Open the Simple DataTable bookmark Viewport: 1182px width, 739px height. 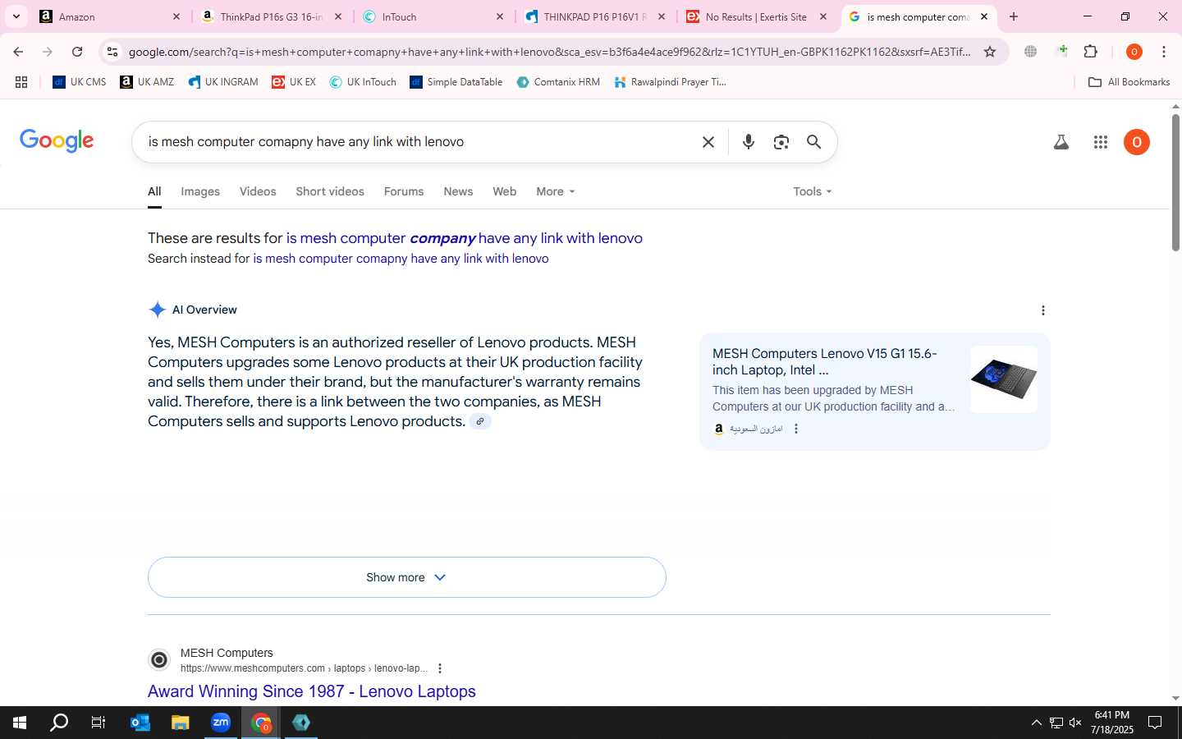click(456, 82)
